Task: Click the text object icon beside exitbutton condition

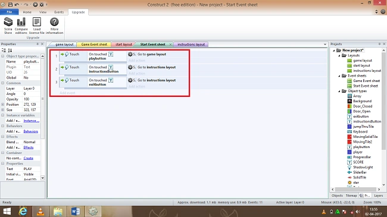Action: 111,80
